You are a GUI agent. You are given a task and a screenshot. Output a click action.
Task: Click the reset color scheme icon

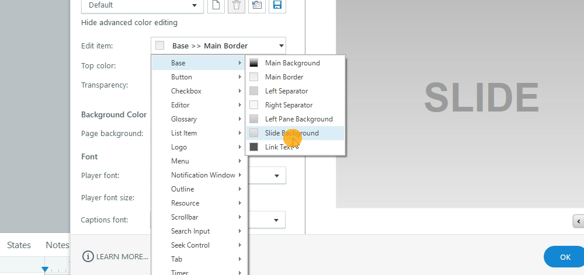[256, 5]
